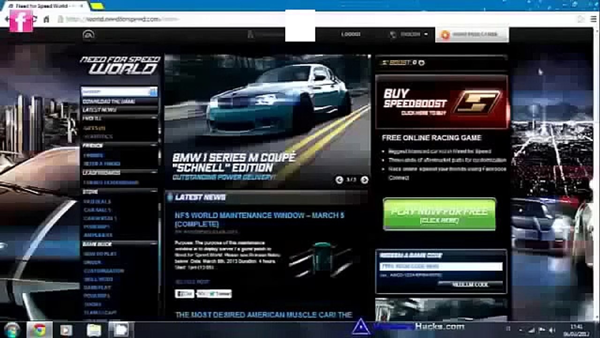This screenshot has height=338, width=600.
Task: Click the free cash button in top bar
Action: point(472,35)
